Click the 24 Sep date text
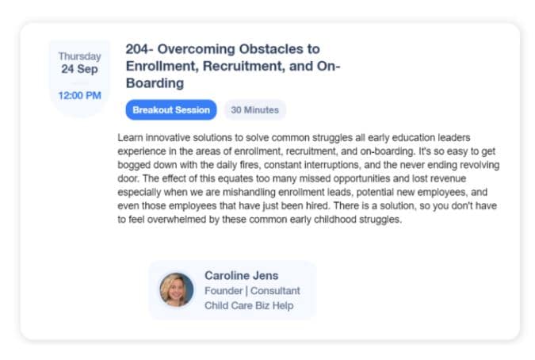 pos(79,69)
